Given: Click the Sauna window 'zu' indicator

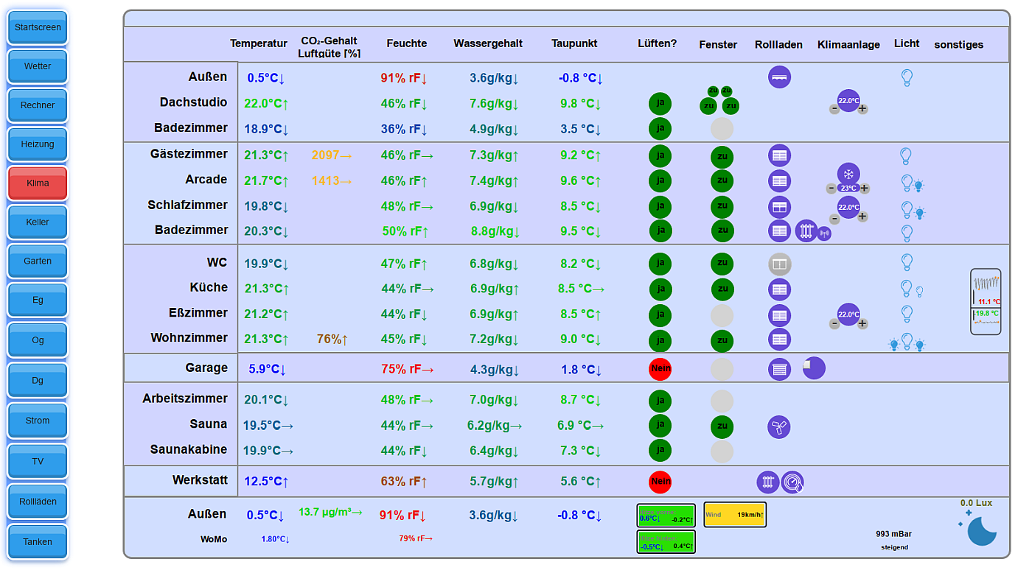Looking at the screenshot, I should point(722,426).
